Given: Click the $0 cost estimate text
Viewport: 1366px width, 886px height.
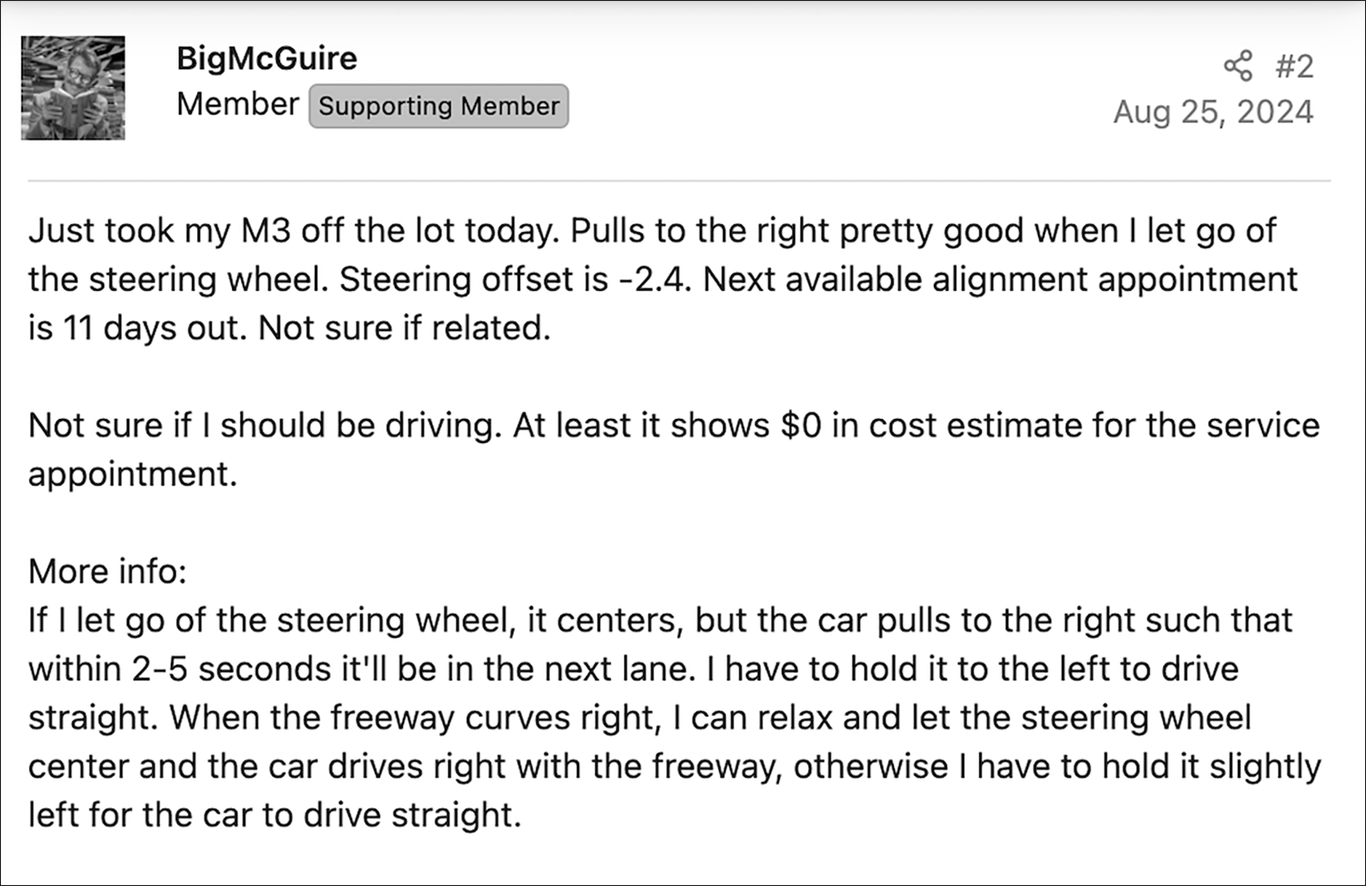Looking at the screenshot, I should point(801,426).
